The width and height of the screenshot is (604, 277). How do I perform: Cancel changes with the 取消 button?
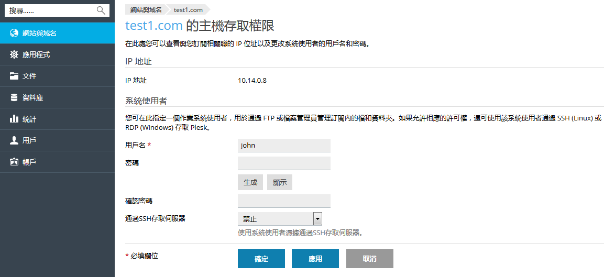(369, 259)
